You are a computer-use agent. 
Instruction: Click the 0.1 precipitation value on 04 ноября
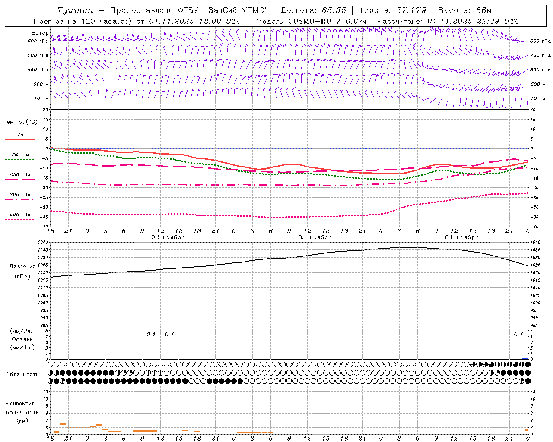point(518,334)
